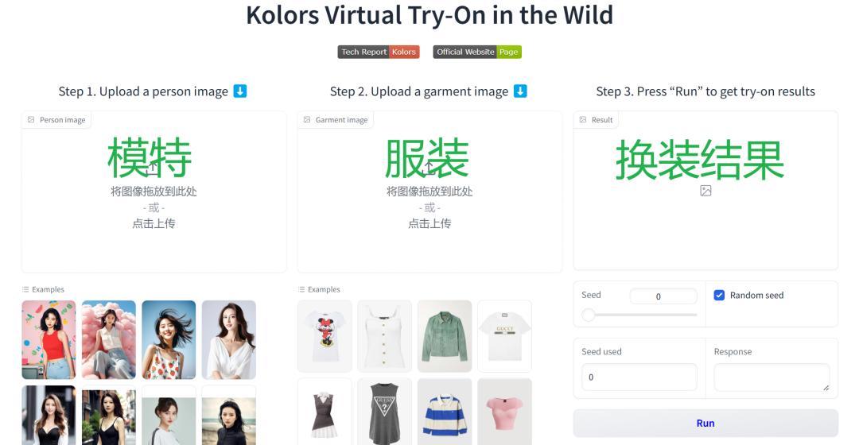Click the Run button
Viewport: 859px width, 445px height.
click(x=705, y=423)
